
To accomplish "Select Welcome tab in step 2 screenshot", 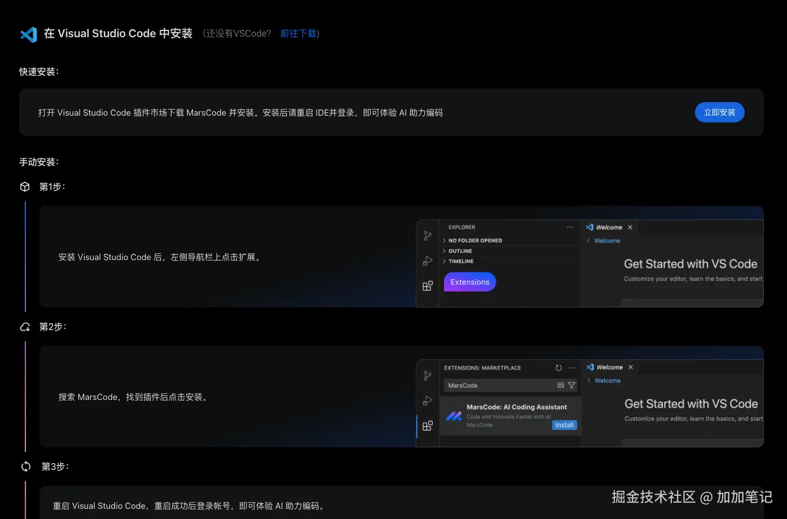I will point(609,367).
